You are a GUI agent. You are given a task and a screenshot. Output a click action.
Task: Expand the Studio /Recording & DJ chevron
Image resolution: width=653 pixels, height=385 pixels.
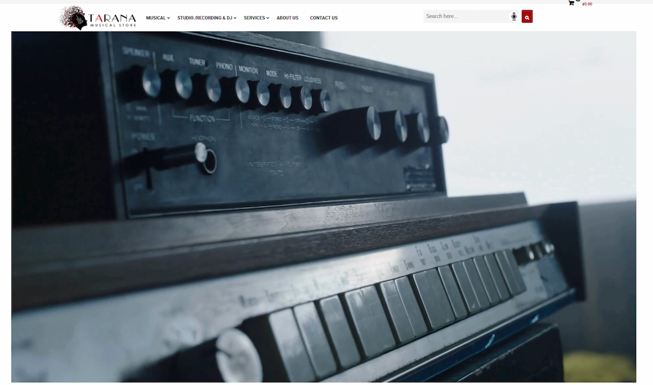(235, 18)
